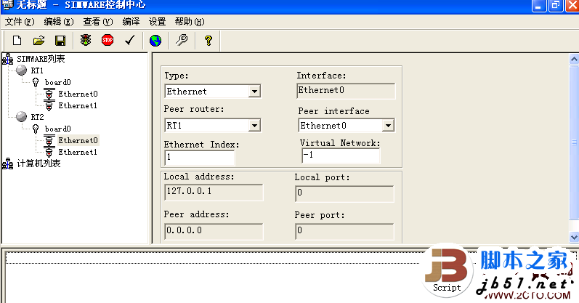Open the 文件(F) menu
Viewport: 579px width, 303px height.
19,22
